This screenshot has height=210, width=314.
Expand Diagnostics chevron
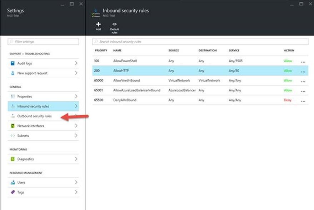(x=76, y=159)
